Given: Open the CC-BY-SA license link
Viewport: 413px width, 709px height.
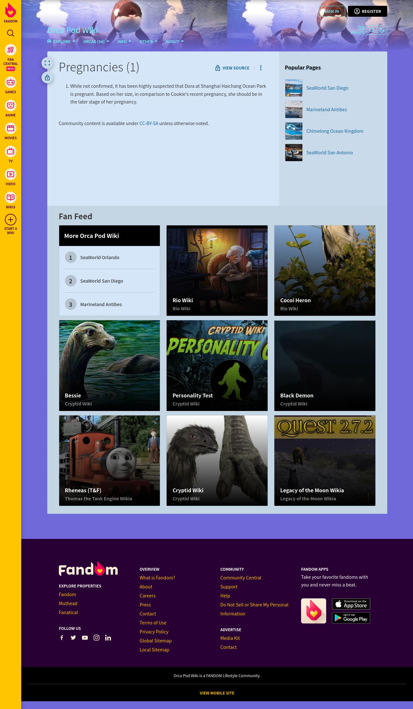Looking at the screenshot, I should tap(149, 123).
